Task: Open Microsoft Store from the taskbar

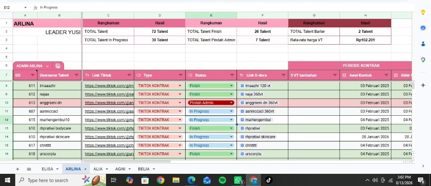Action: (x=145, y=180)
